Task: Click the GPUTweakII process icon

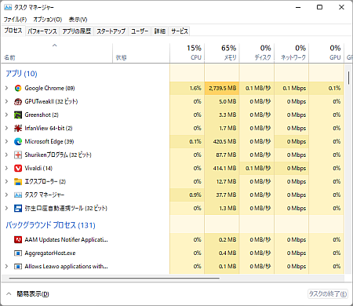Action: click(18, 101)
